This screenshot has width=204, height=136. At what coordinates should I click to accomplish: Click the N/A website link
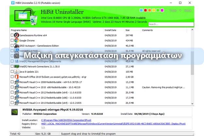pos(43,128)
